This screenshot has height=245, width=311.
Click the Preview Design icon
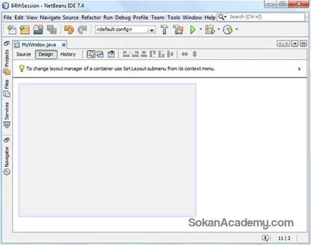click(111, 54)
